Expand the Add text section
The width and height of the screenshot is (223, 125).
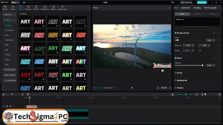click(x=9, y=15)
